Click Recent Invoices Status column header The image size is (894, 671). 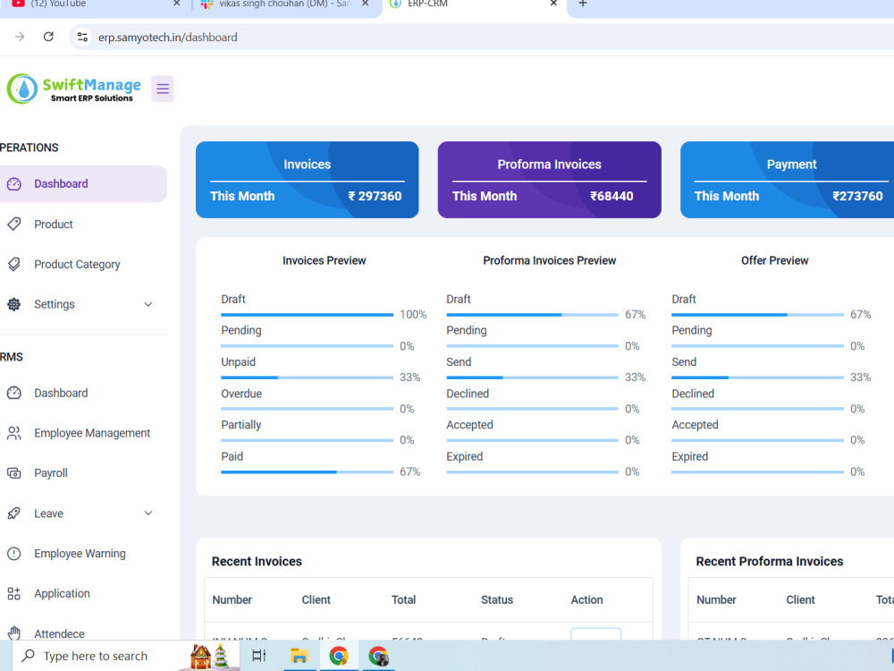coord(496,599)
